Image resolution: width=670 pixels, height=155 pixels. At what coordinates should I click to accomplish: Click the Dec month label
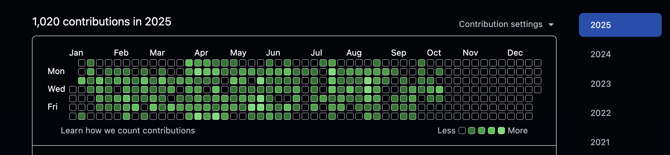pyautogui.click(x=515, y=53)
